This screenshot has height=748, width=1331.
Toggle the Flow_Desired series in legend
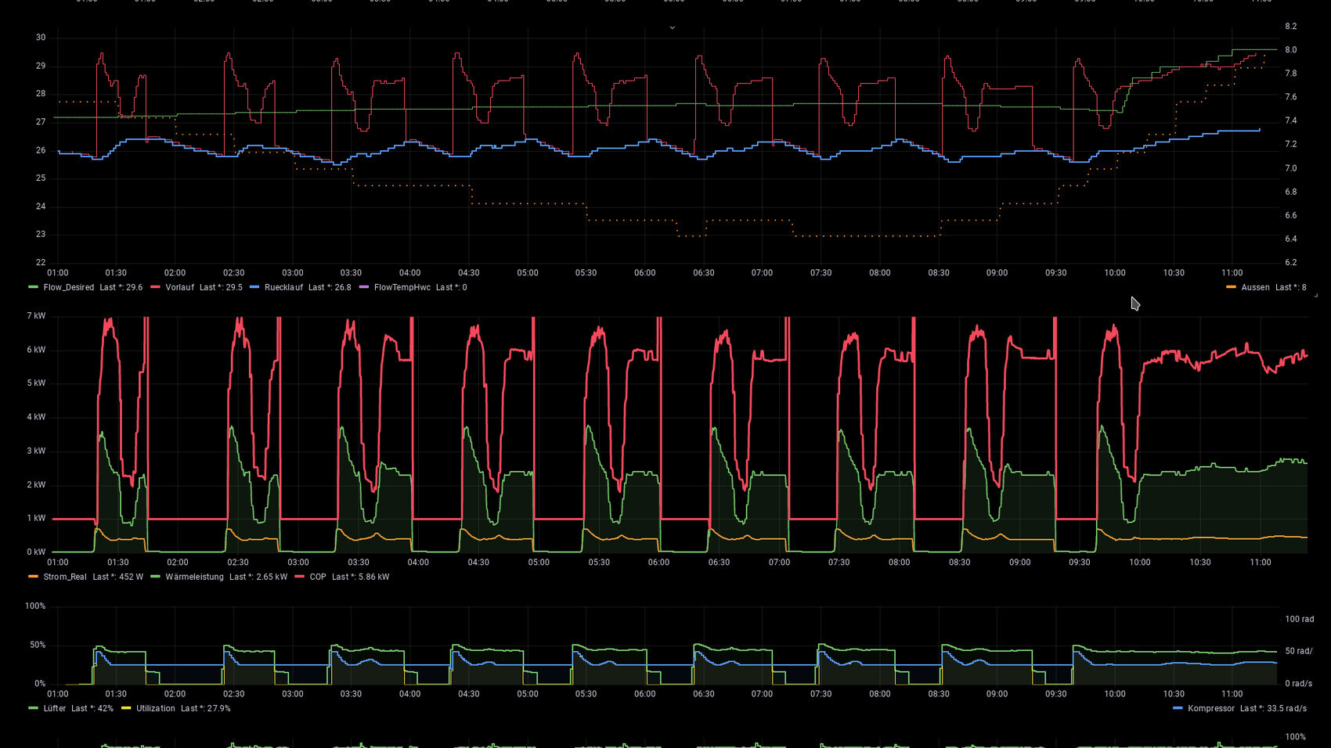(69, 287)
